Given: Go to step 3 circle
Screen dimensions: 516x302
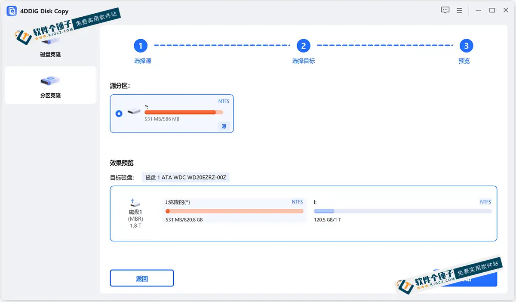Looking at the screenshot, I should (x=466, y=46).
